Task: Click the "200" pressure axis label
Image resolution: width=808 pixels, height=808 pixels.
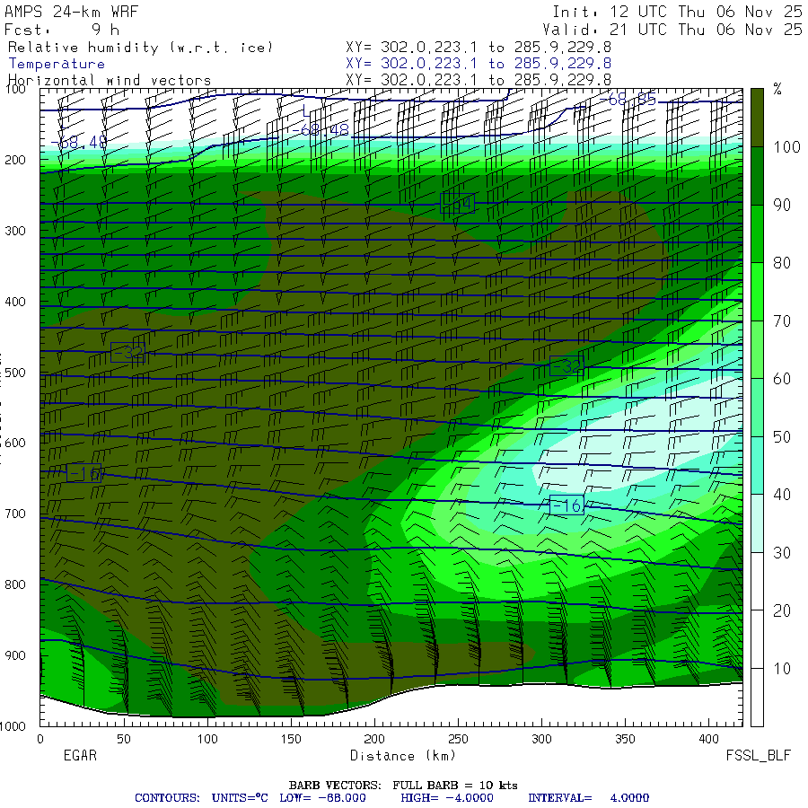Action: tap(15, 160)
